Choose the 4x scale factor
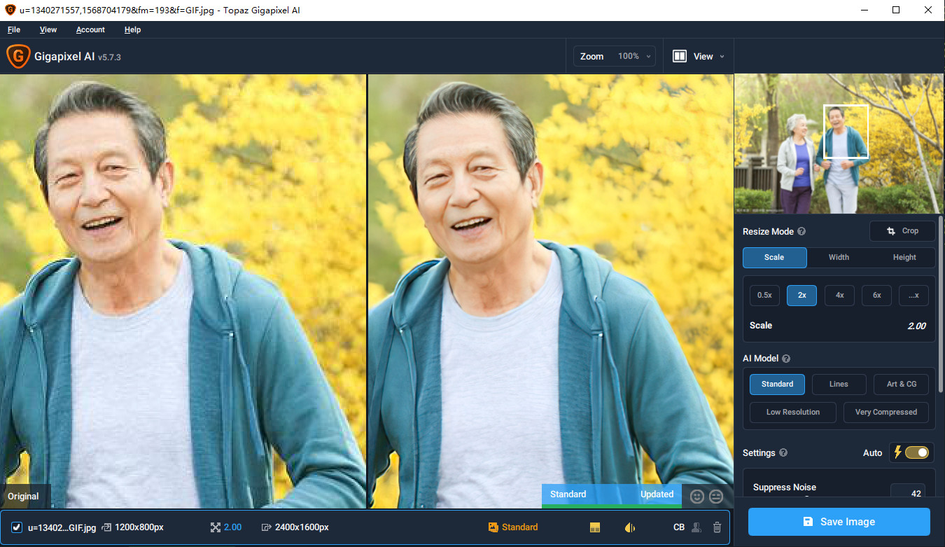The width and height of the screenshot is (945, 547). [839, 296]
